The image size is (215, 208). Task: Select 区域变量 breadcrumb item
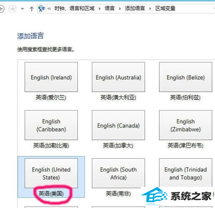(x=165, y=8)
